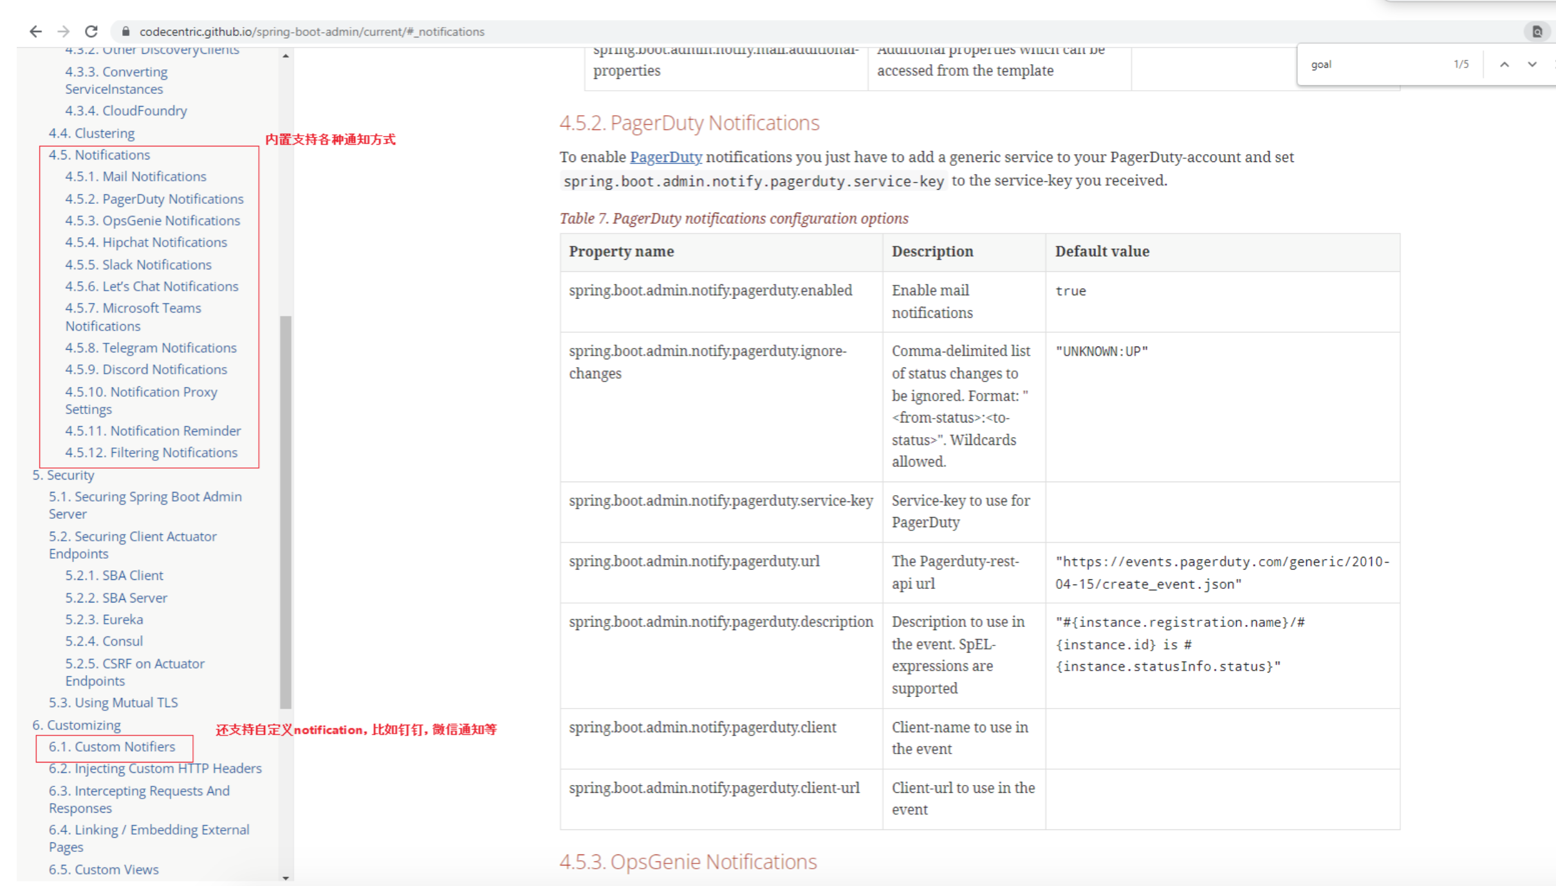The width and height of the screenshot is (1556, 886).
Task: Open 4.5.6 Let's Chat Notifications
Action: pyautogui.click(x=152, y=286)
